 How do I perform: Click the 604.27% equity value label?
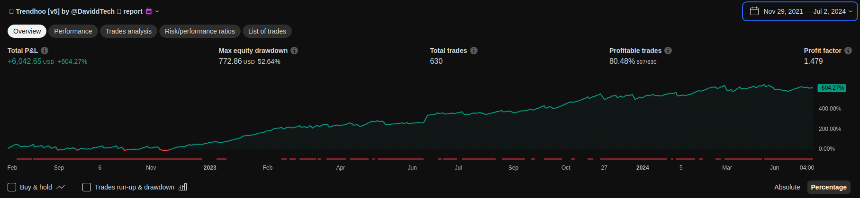832,88
